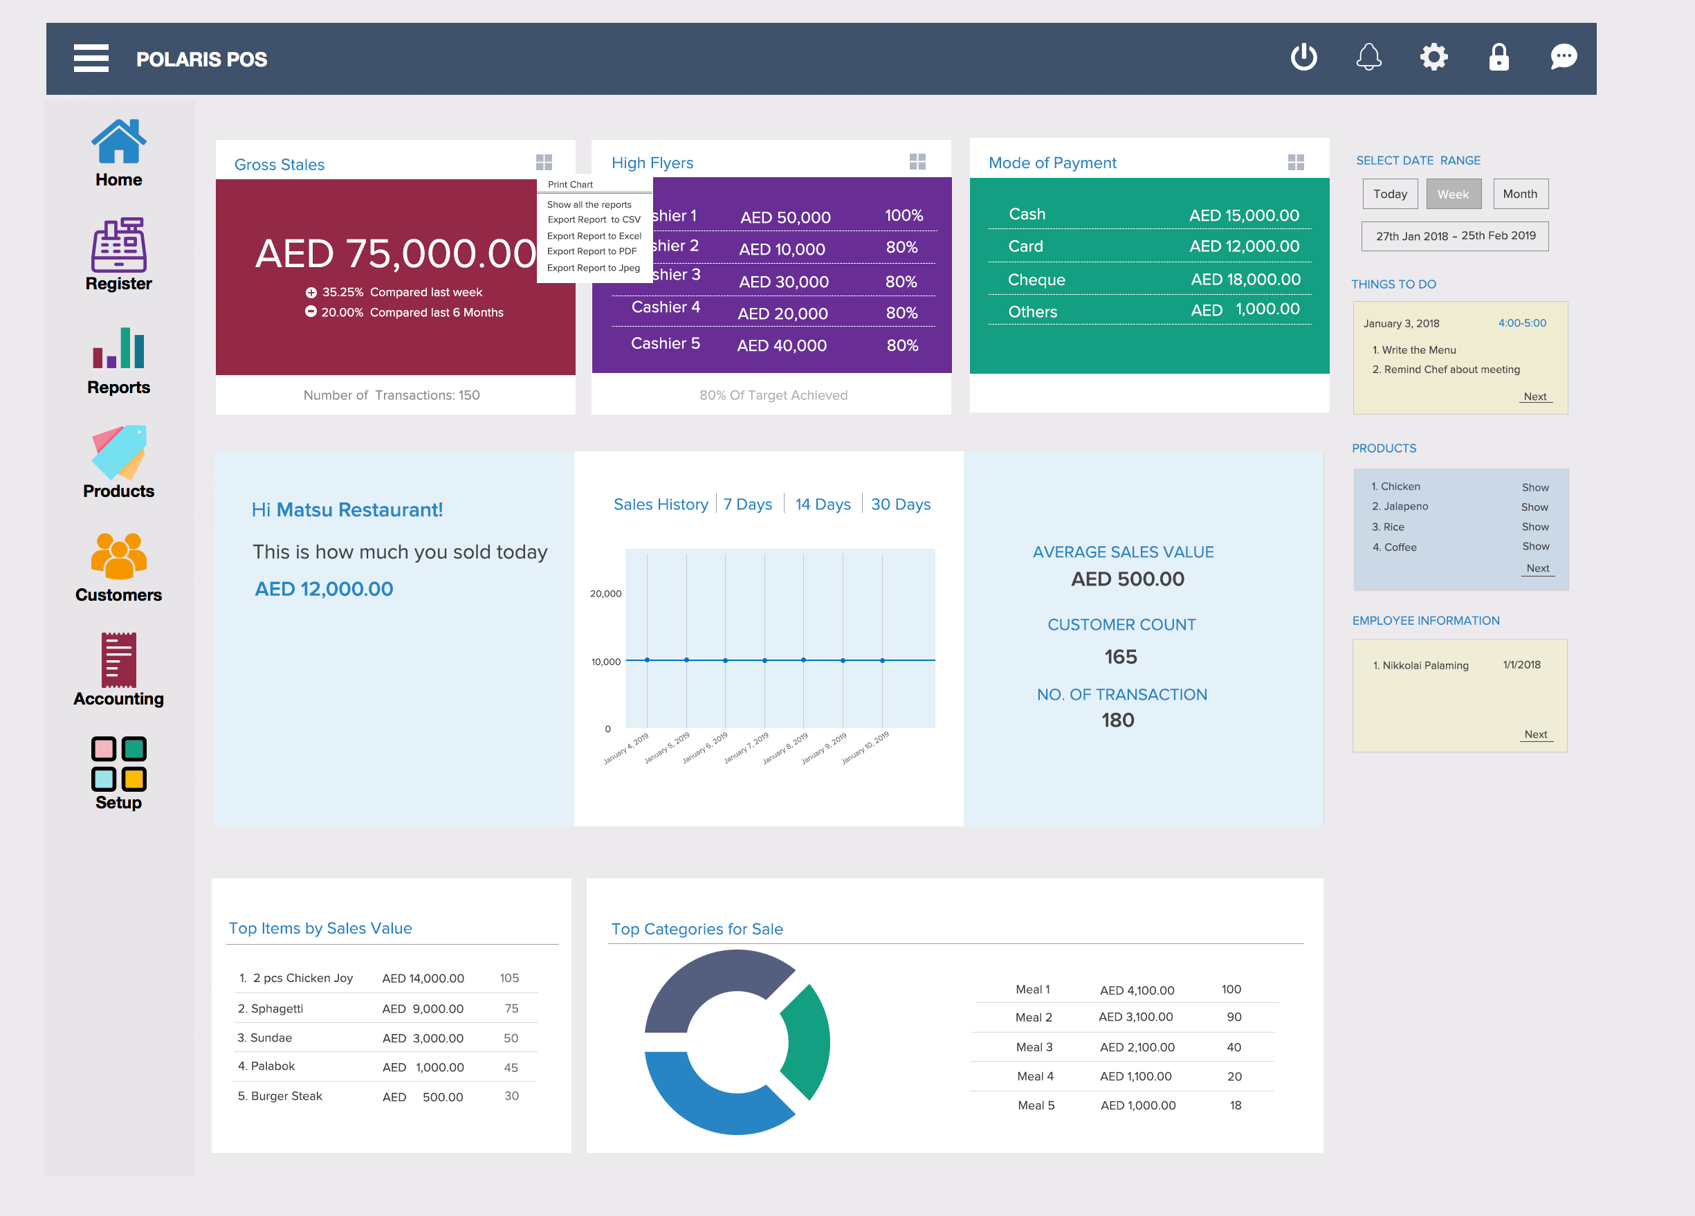Select Today date range
The image size is (1695, 1216).
pos(1390,194)
